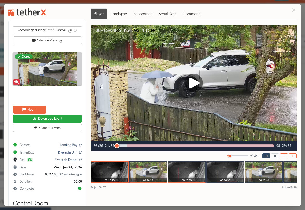
Task: Open the Serial Data tab
Action: click(168, 14)
